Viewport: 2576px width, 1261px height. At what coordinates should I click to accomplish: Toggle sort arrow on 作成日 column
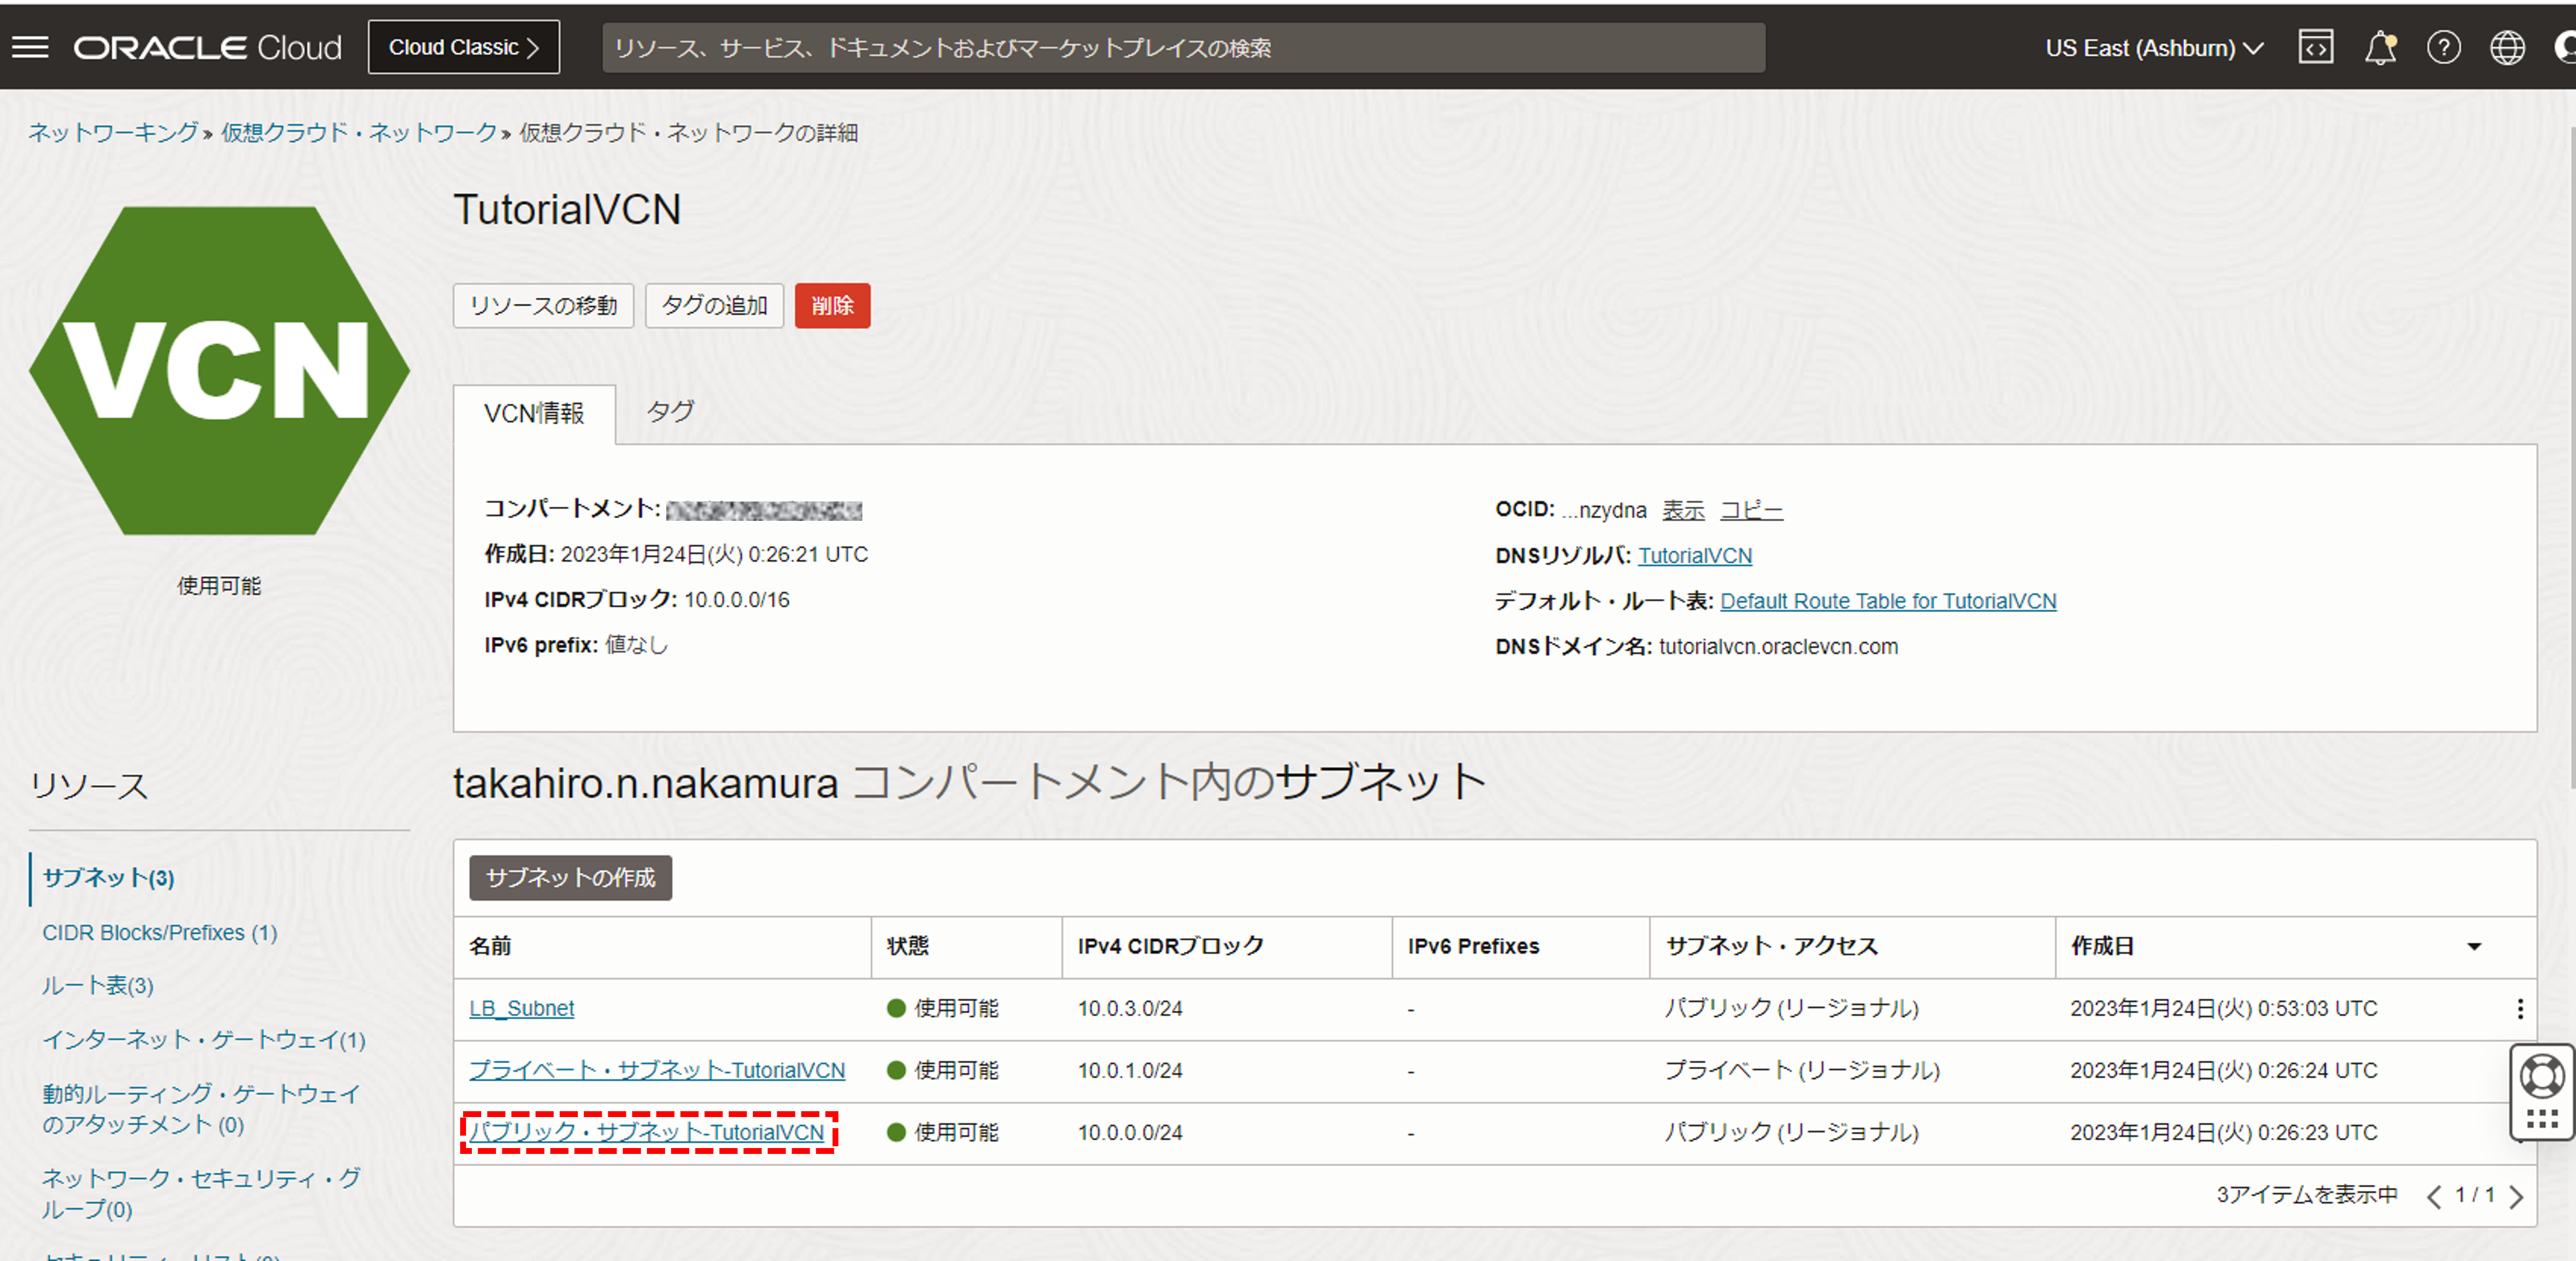click(x=2474, y=946)
